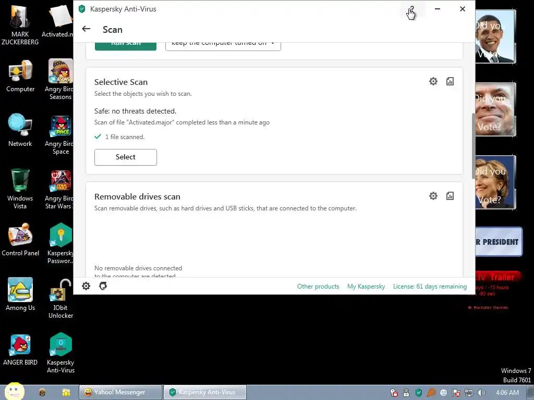The width and height of the screenshot is (534, 400).
Task: Select the ANGER BIRD desktop icon
Action: click(x=20, y=349)
